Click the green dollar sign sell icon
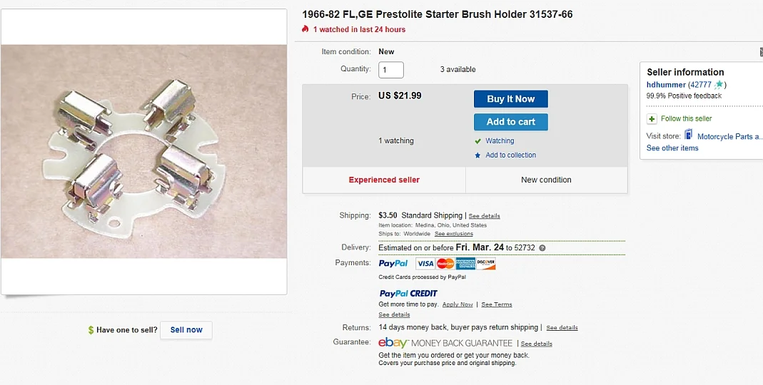 91,330
